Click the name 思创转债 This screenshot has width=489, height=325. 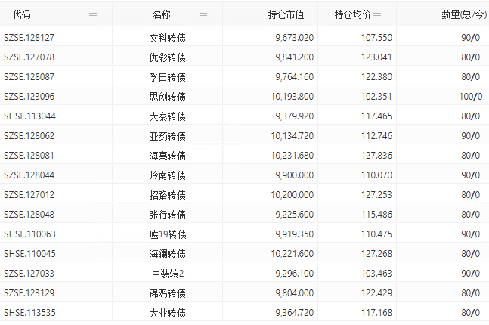point(168,97)
